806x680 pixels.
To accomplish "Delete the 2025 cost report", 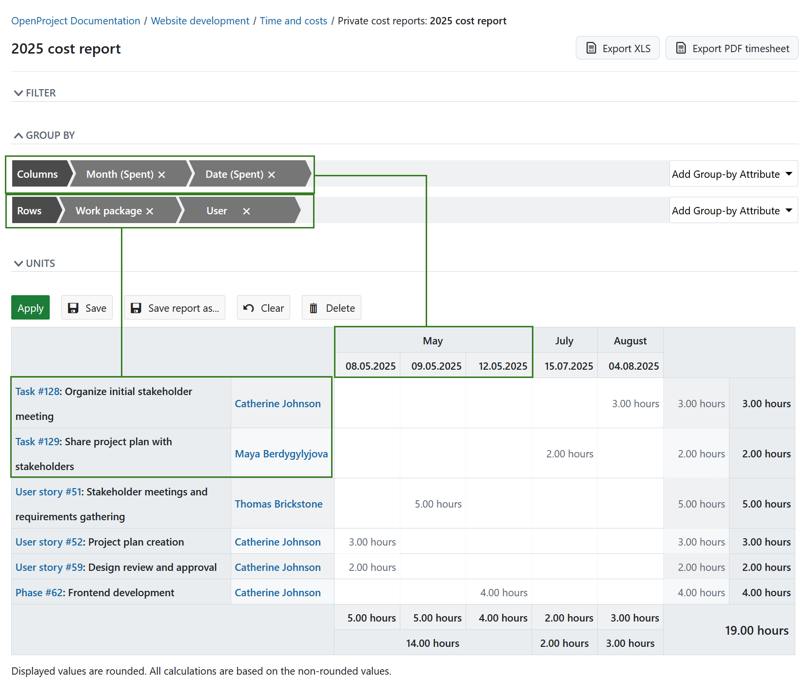I will point(331,307).
